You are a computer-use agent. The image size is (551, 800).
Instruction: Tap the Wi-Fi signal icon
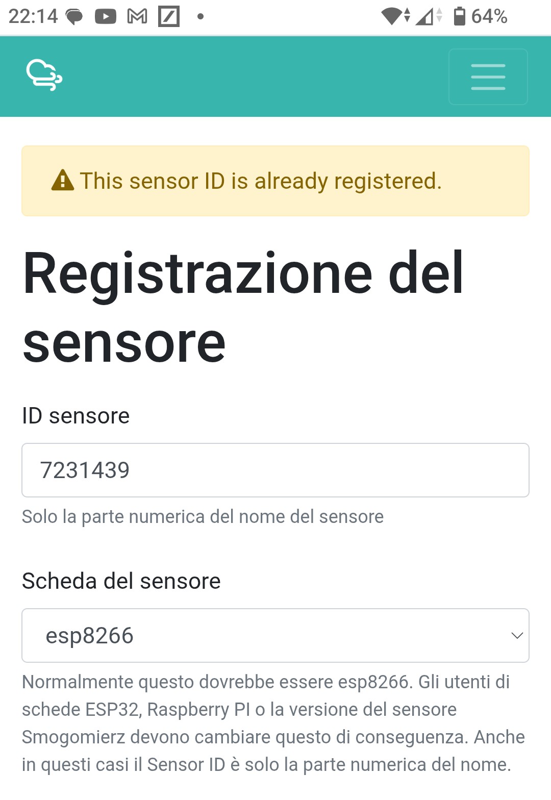coord(394,16)
